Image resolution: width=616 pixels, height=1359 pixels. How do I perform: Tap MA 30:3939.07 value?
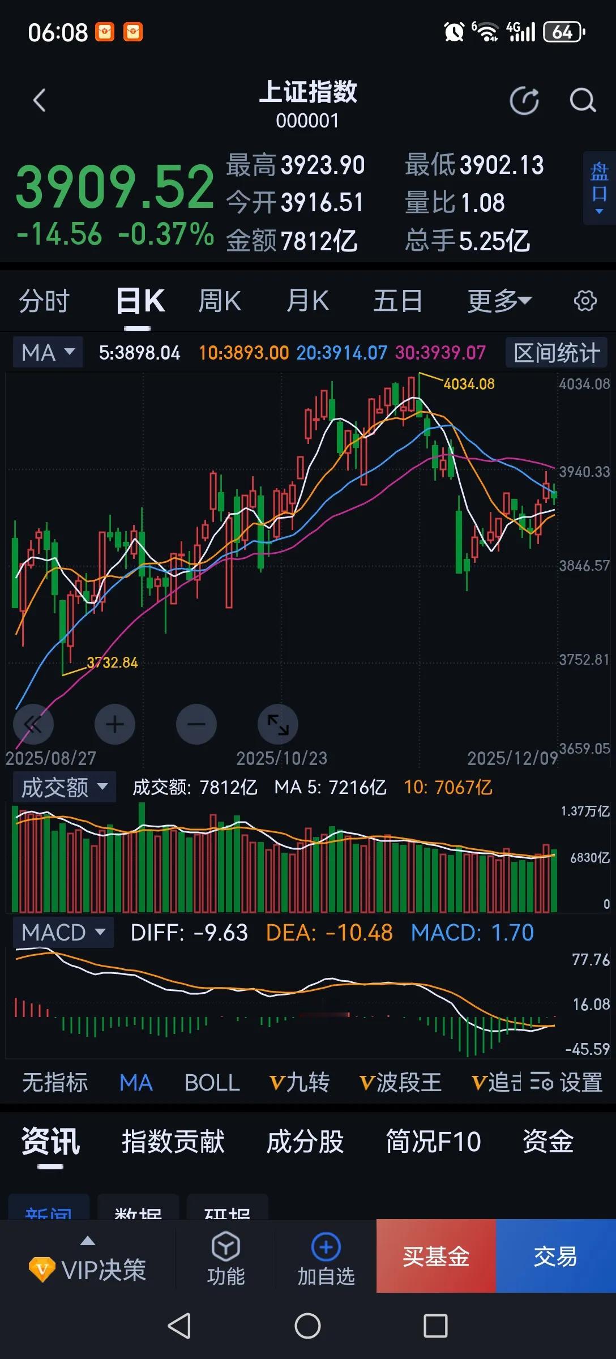pos(440,353)
